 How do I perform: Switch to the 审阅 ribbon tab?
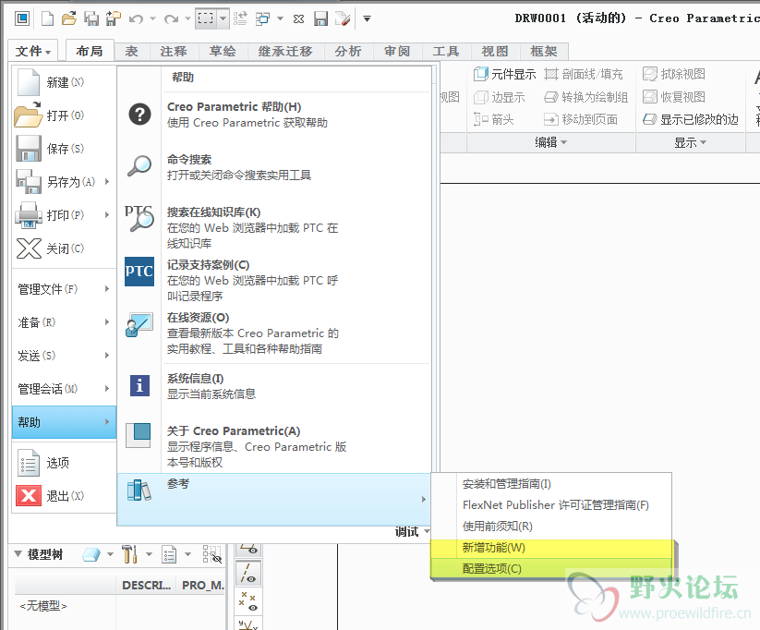[397, 52]
